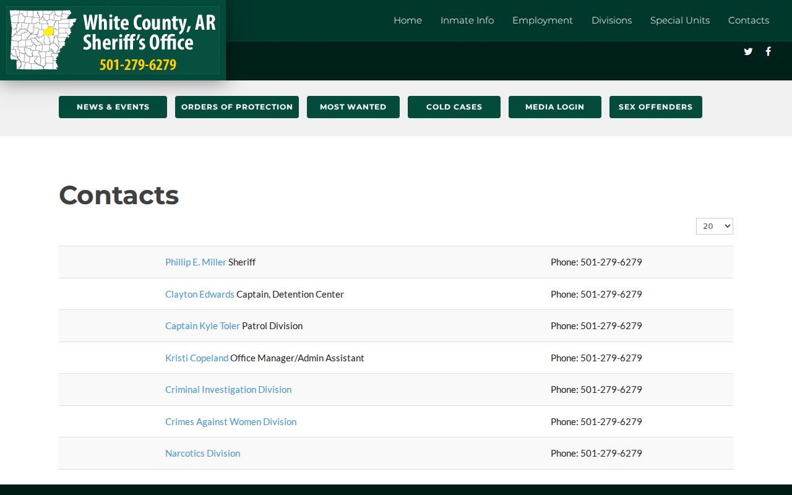
Task: Open the results-per-page dropdown showing 20
Action: (x=715, y=226)
